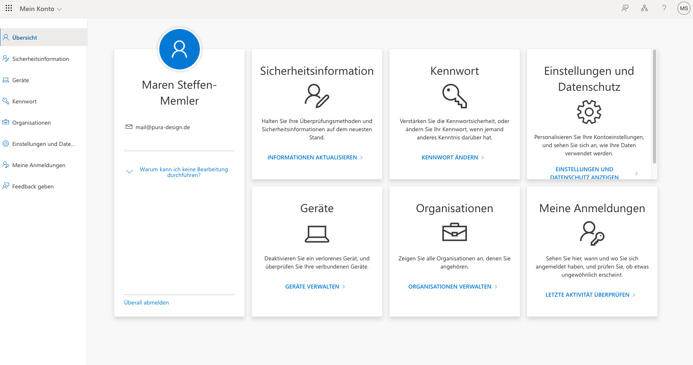Click the Einstellungen und Datenschutz card heading
Screen dimensions: 693x365
589,78
